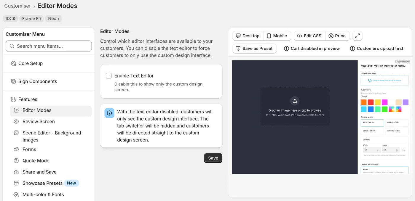Select the red tube colour swatch

371,102
